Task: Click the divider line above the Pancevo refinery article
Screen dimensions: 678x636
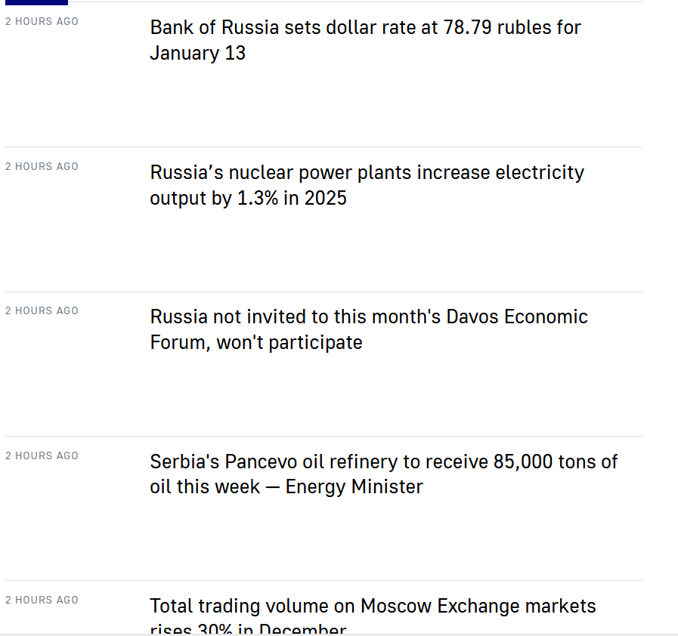Action: [x=324, y=436]
